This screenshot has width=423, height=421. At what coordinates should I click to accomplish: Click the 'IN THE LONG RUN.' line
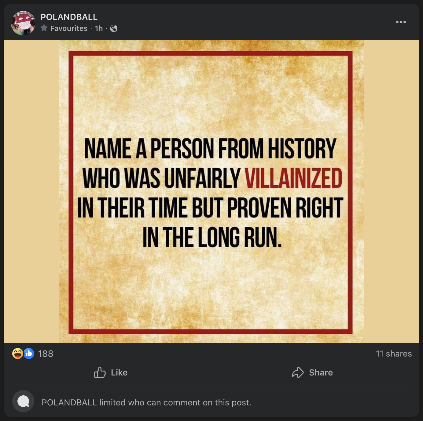click(x=212, y=238)
